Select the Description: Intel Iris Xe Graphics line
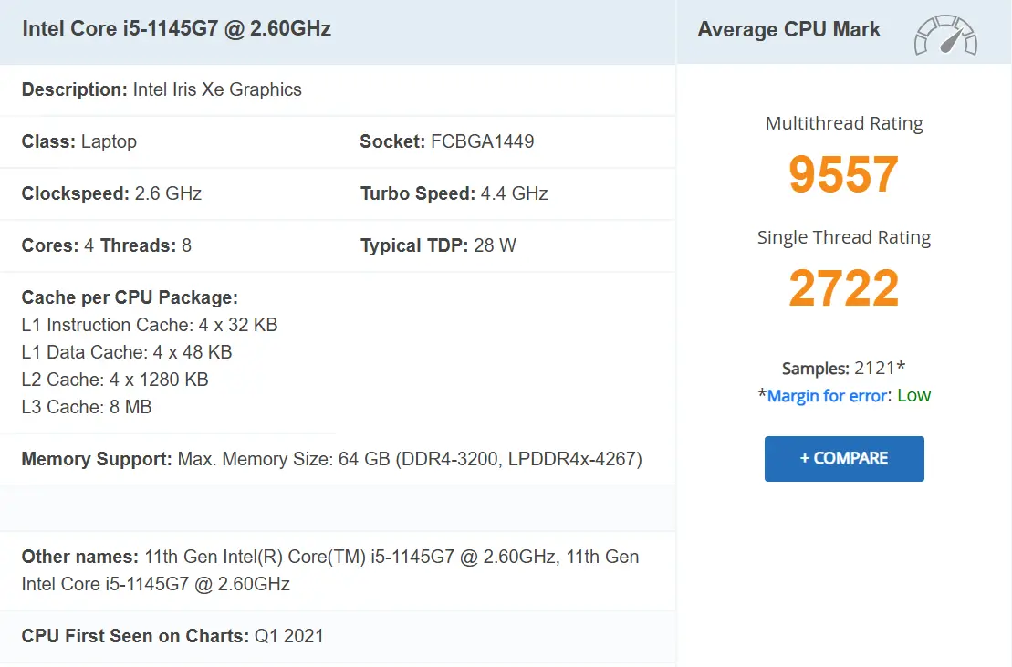 point(162,89)
